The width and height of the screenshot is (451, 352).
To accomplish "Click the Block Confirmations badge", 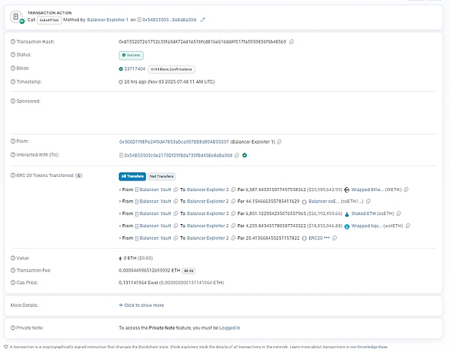I will 167,68.
